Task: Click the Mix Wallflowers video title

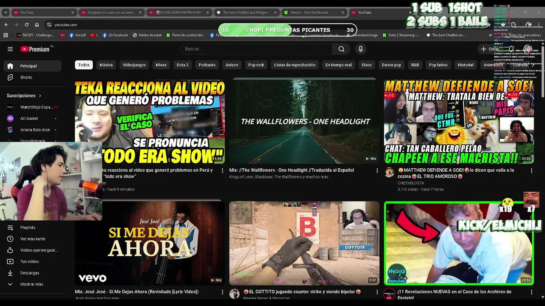Action: [x=292, y=170]
